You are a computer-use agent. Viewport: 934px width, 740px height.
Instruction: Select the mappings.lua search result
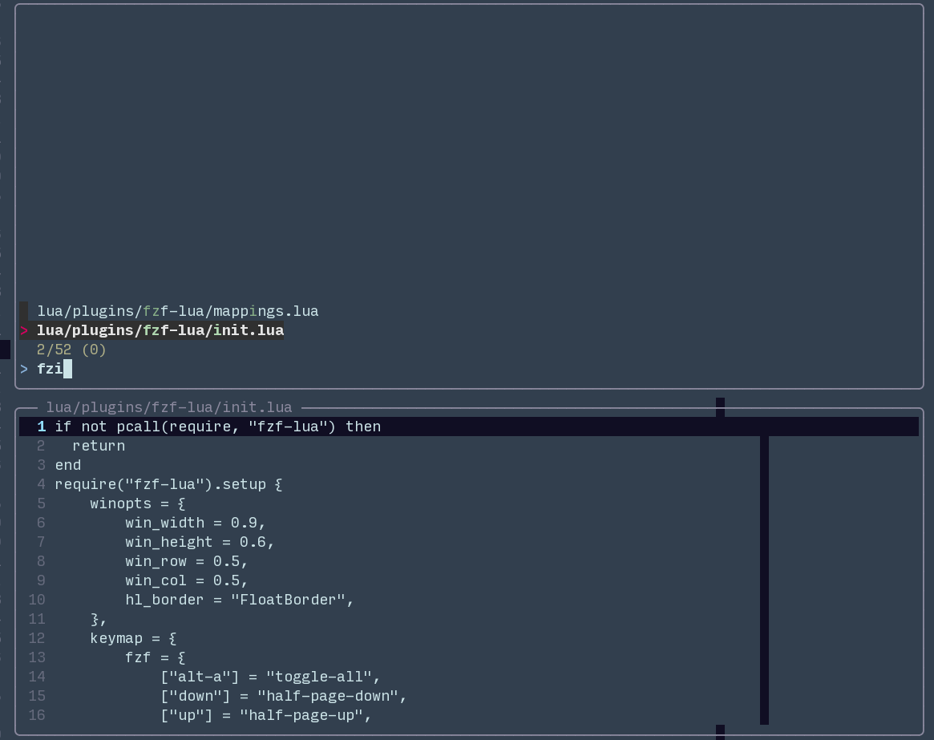[x=176, y=311]
